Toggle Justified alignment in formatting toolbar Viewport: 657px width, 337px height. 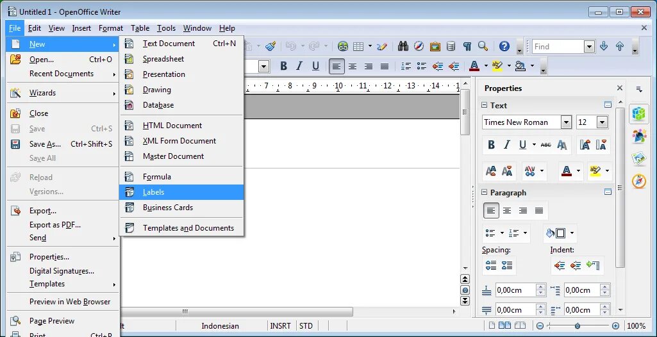click(385, 66)
